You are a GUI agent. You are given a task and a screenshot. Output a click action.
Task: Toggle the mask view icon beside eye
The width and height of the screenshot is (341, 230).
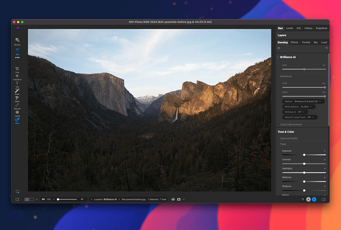[x=179, y=199]
